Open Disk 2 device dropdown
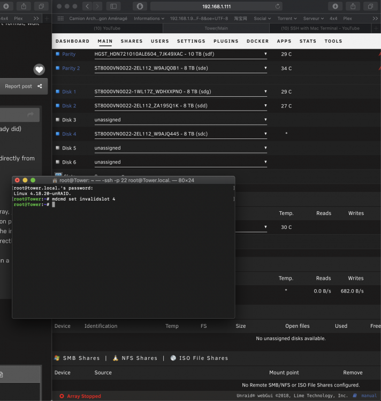381x401 pixels. tap(181, 106)
